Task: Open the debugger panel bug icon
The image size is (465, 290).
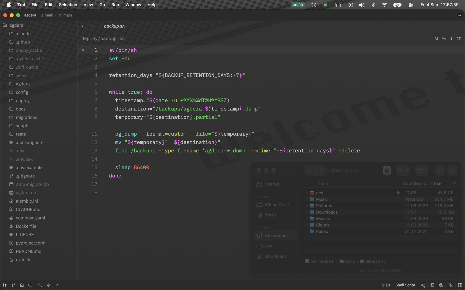Action: tap(441, 285)
